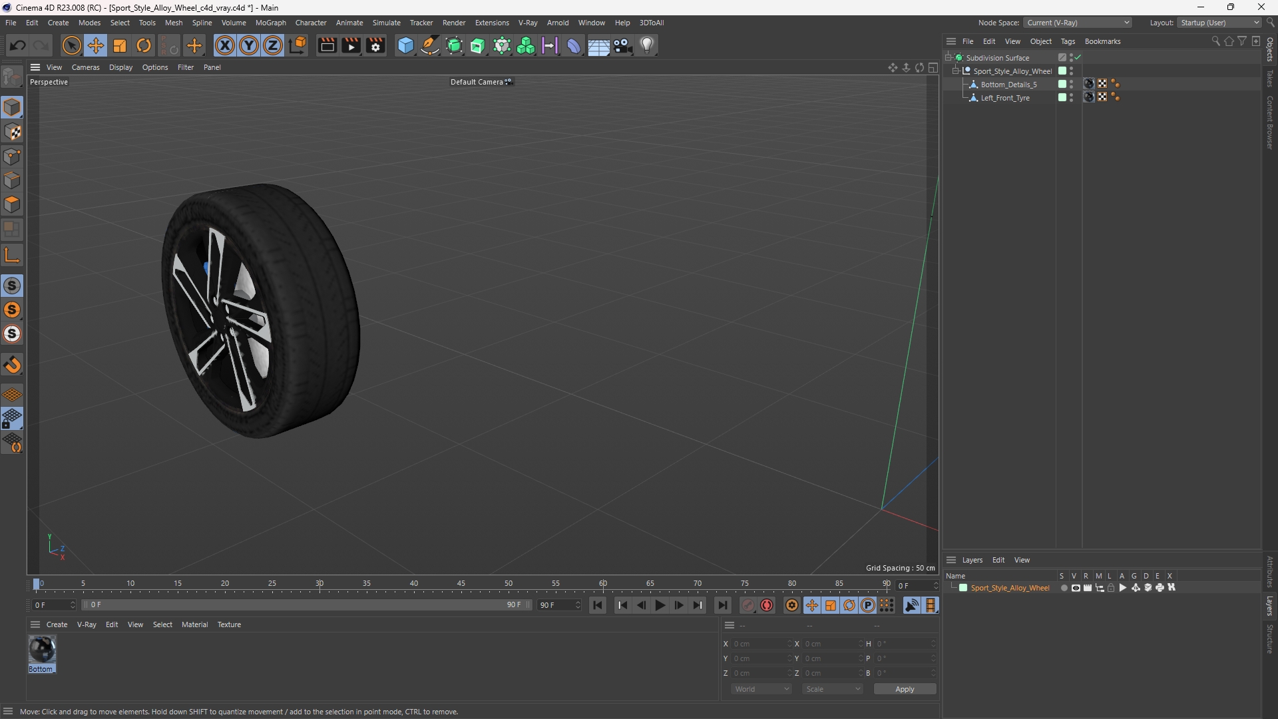The image size is (1278, 719).
Task: Toggle Z axis lock
Action: pyautogui.click(x=273, y=45)
